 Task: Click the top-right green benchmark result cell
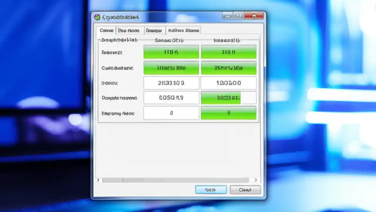point(229,52)
